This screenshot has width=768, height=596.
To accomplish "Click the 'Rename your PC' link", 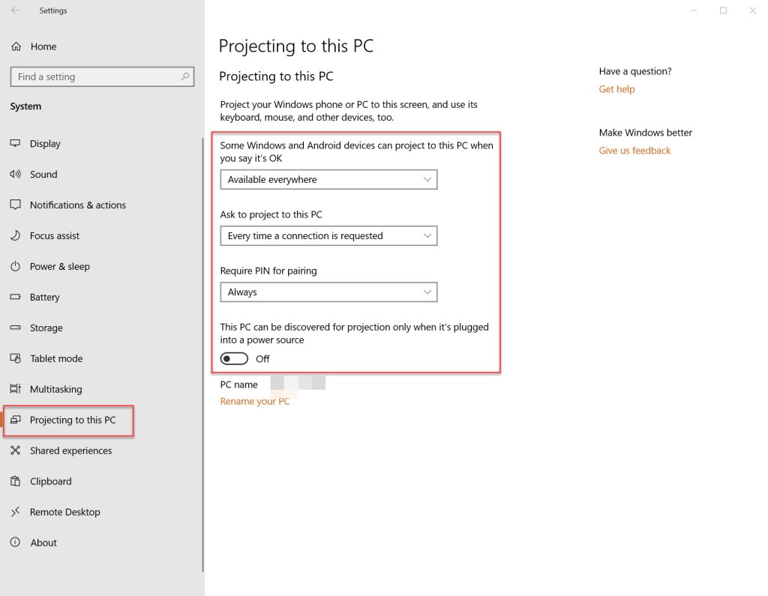I will (255, 401).
